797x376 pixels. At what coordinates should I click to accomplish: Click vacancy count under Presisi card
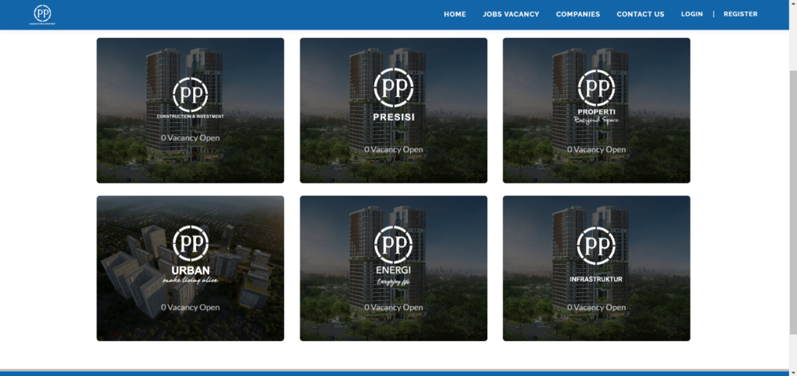393,150
